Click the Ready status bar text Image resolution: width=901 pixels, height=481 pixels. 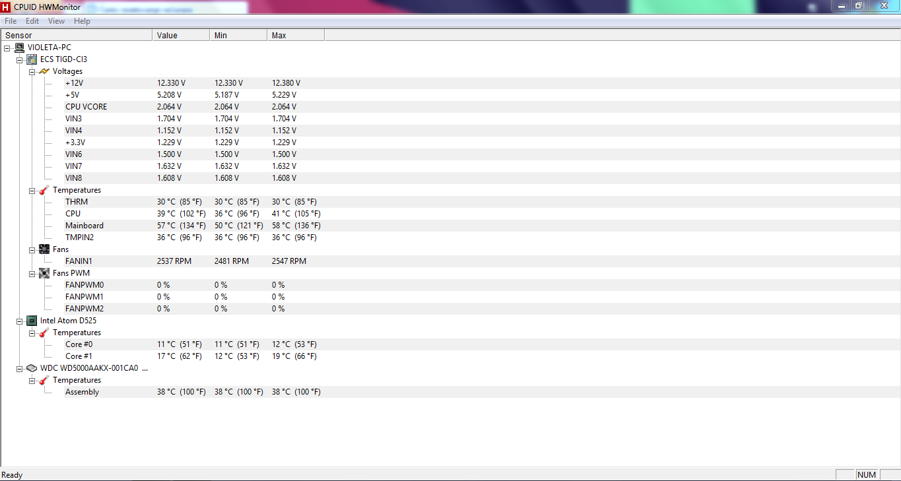[12, 475]
